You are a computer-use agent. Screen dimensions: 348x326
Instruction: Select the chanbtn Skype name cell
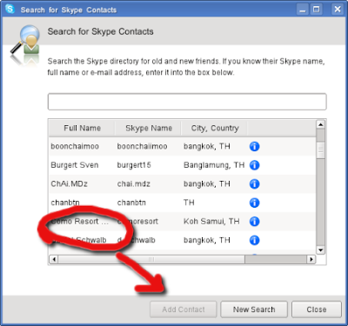[131, 203]
